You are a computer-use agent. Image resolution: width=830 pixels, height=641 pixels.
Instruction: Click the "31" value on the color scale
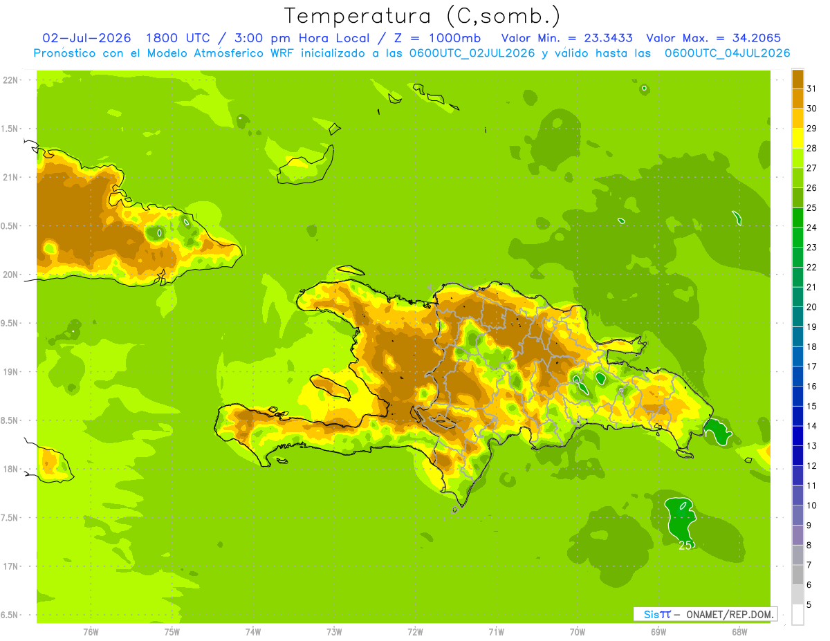tap(811, 89)
